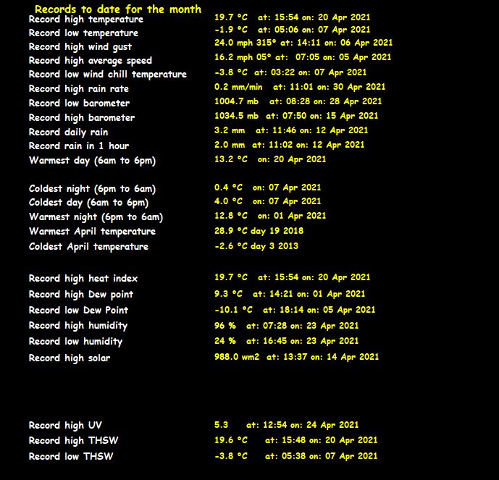Select the 'Record high wind gust' label

click(80, 47)
